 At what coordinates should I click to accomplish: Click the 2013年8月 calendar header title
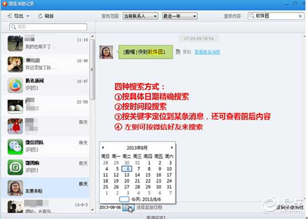point(137,147)
